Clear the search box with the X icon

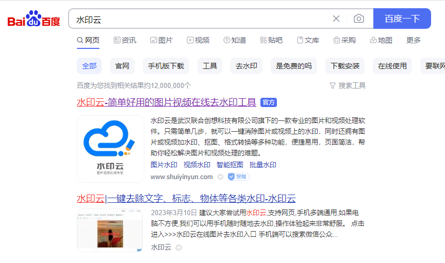(x=336, y=19)
